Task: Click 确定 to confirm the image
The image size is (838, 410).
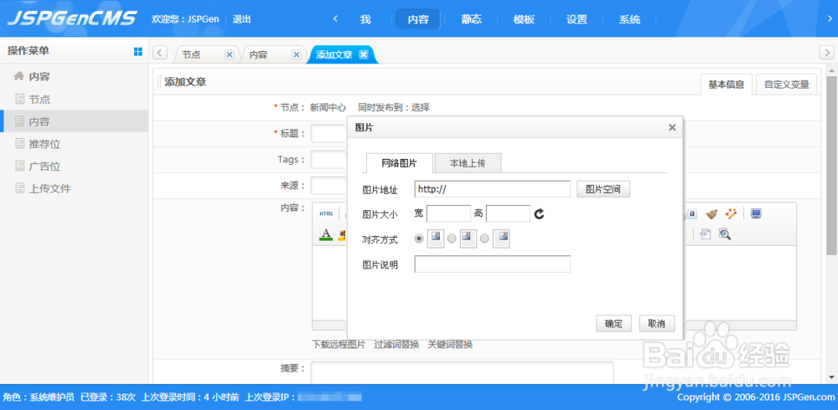Action: click(x=614, y=324)
